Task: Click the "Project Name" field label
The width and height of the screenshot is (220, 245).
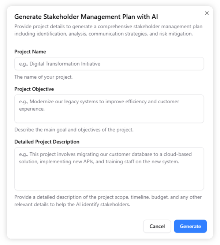Action: 30,52
